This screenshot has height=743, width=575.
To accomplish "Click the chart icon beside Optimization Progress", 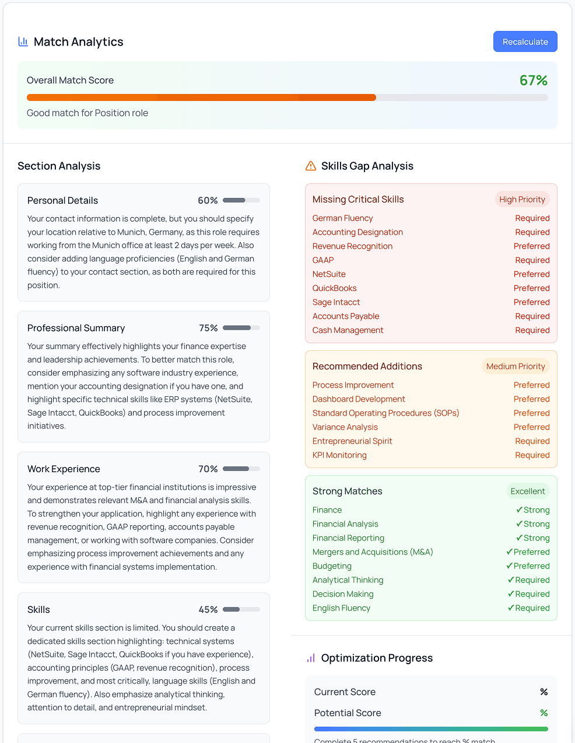I will pyautogui.click(x=310, y=658).
